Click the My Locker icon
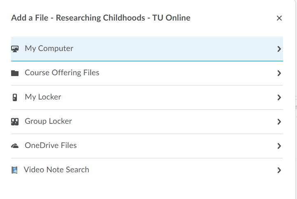The width and height of the screenshot is (297, 199). tap(15, 97)
